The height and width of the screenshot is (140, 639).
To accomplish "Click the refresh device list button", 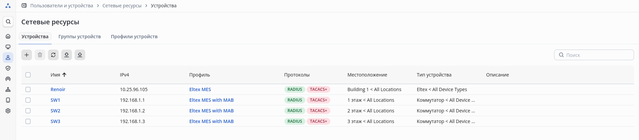I will 53,55.
